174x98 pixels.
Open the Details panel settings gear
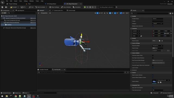173,13
